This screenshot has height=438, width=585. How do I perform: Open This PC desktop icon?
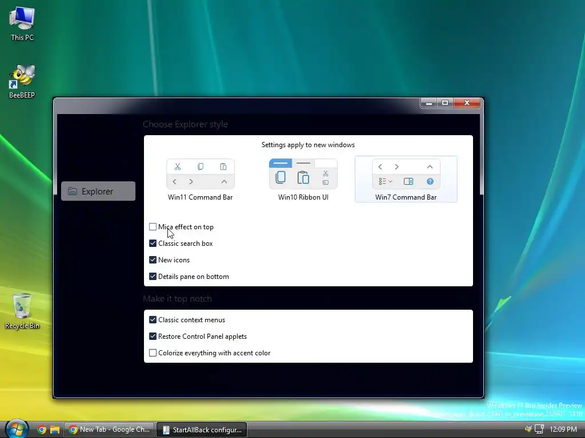pyautogui.click(x=22, y=23)
